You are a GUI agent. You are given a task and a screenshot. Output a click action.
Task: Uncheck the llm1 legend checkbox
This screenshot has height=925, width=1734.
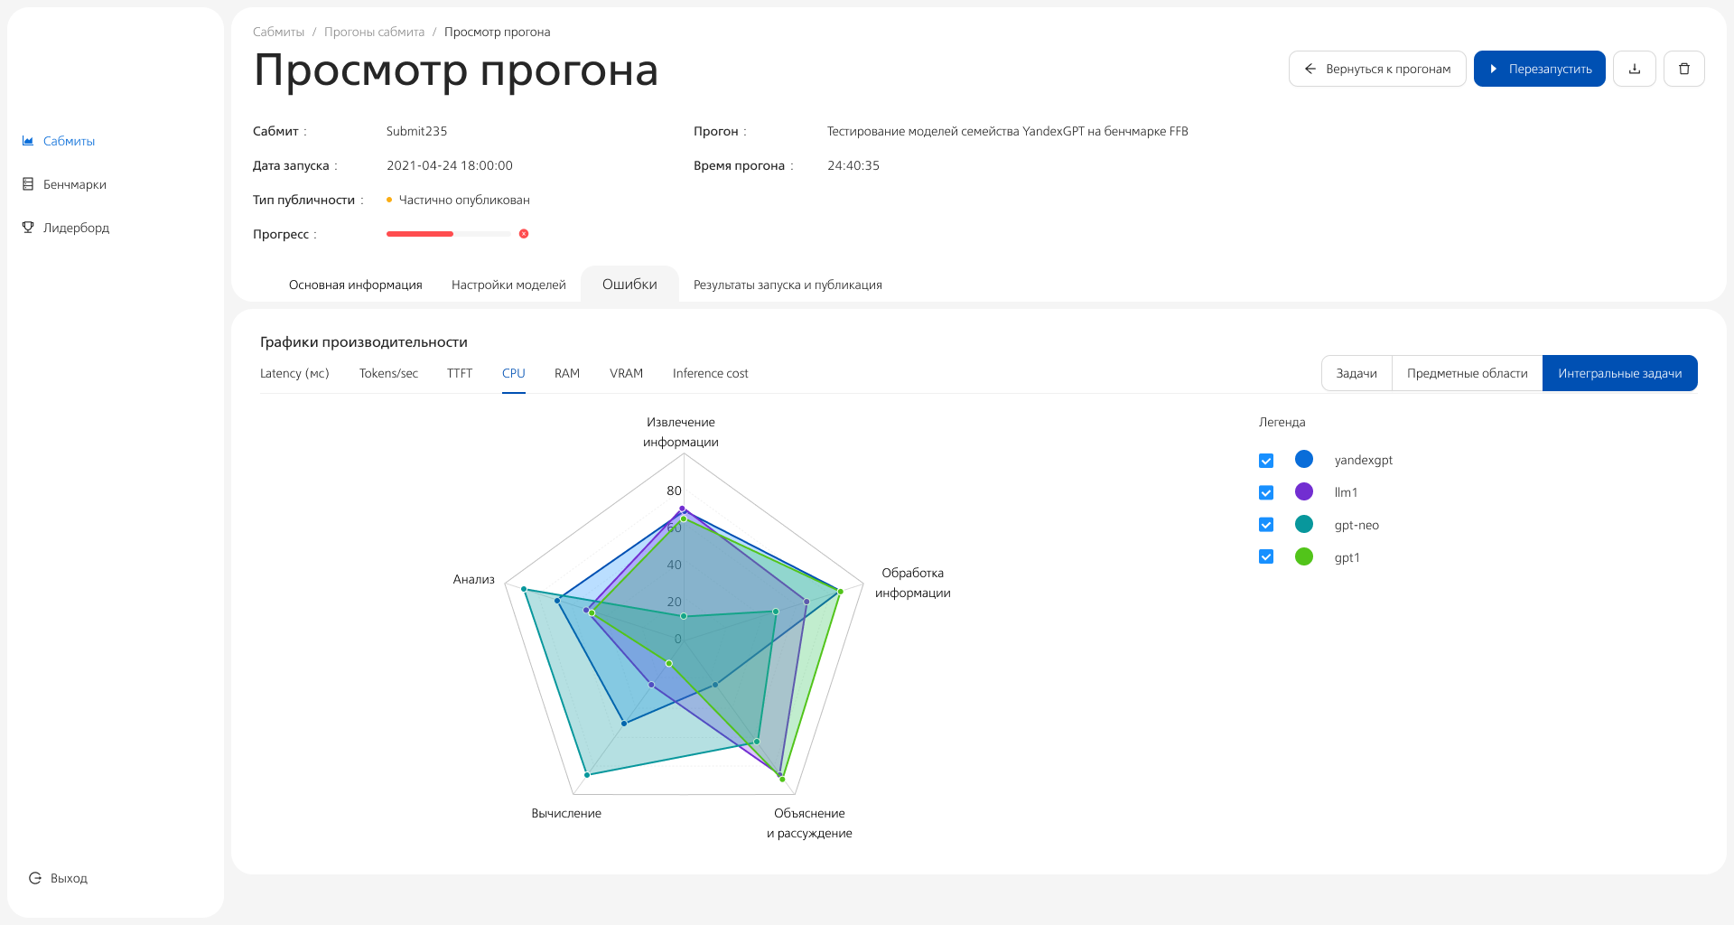pyautogui.click(x=1266, y=493)
